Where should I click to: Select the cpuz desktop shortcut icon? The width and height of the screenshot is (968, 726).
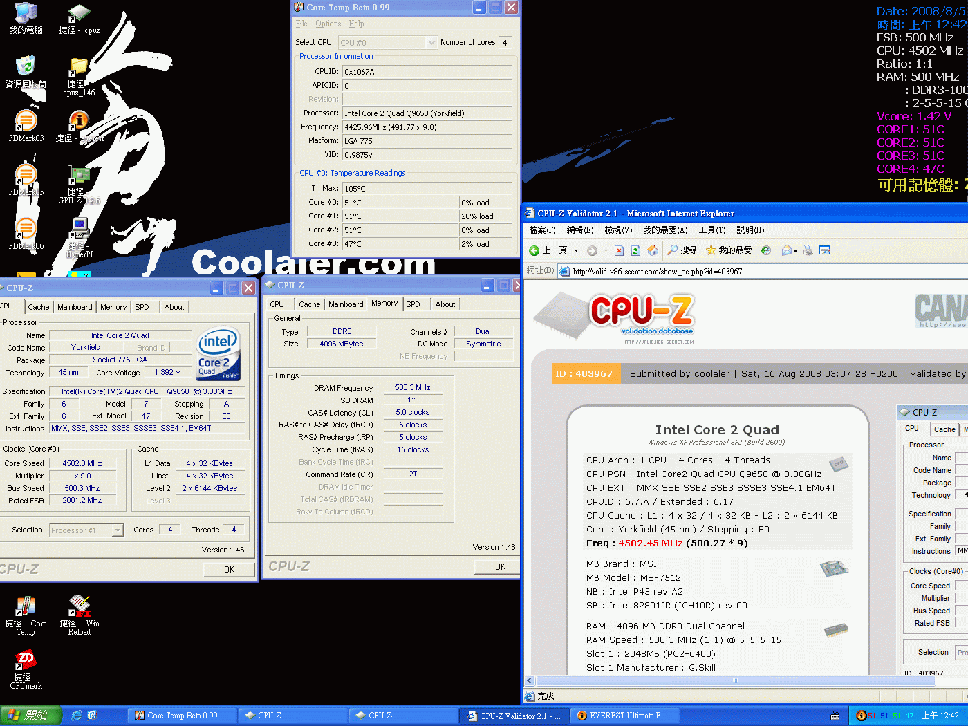tap(80, 19)
